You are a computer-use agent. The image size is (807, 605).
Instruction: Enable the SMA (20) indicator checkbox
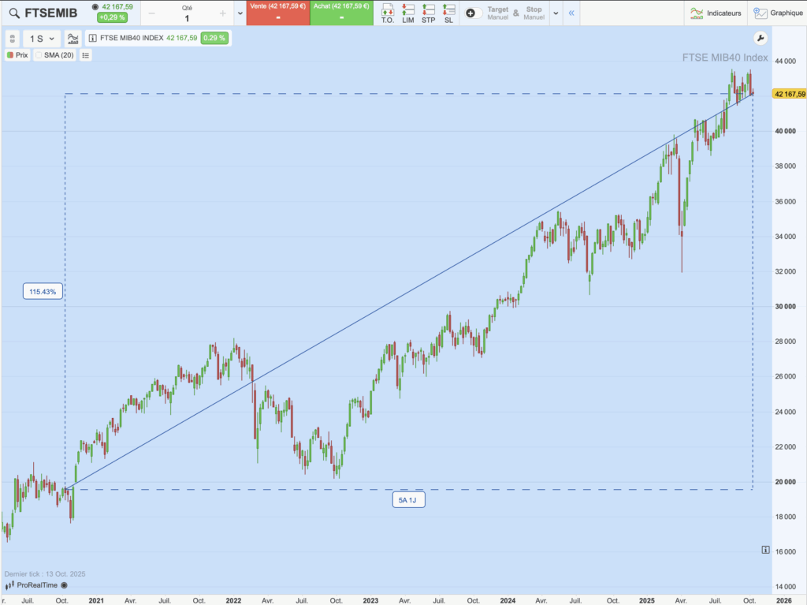[x=39, y=55]
